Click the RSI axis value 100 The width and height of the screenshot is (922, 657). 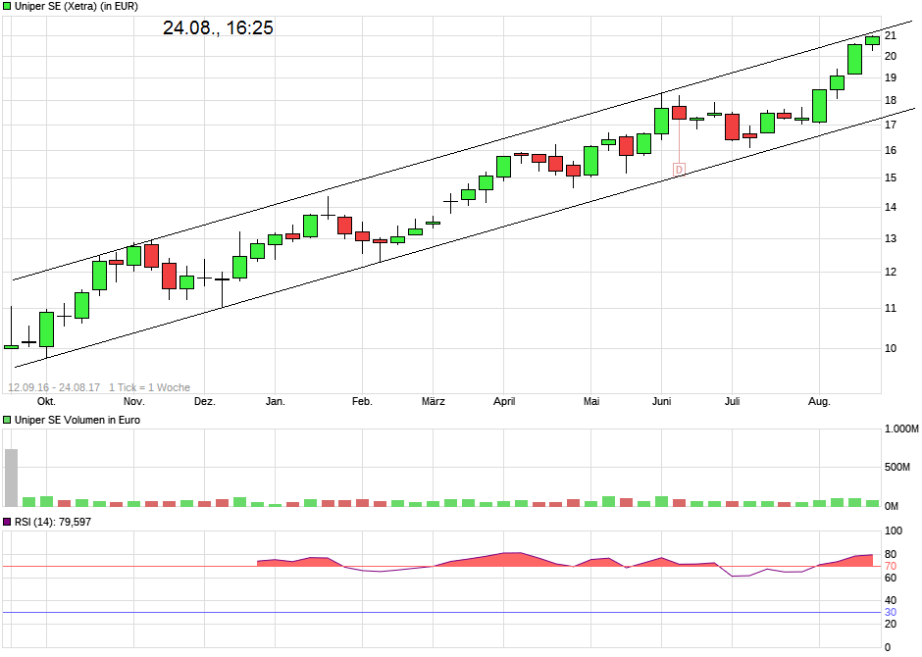[x=894, y=531]
